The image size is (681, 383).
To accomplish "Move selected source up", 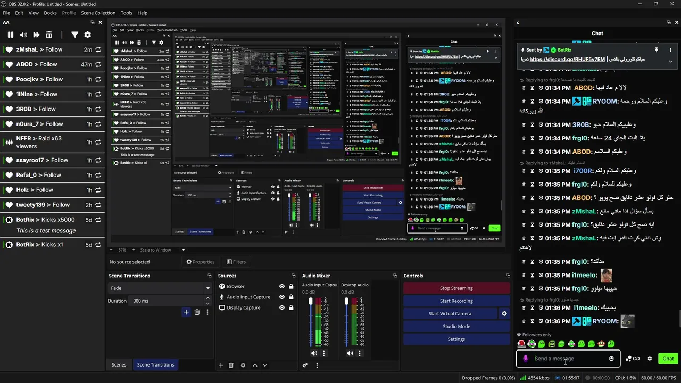I will coord(255,365).
